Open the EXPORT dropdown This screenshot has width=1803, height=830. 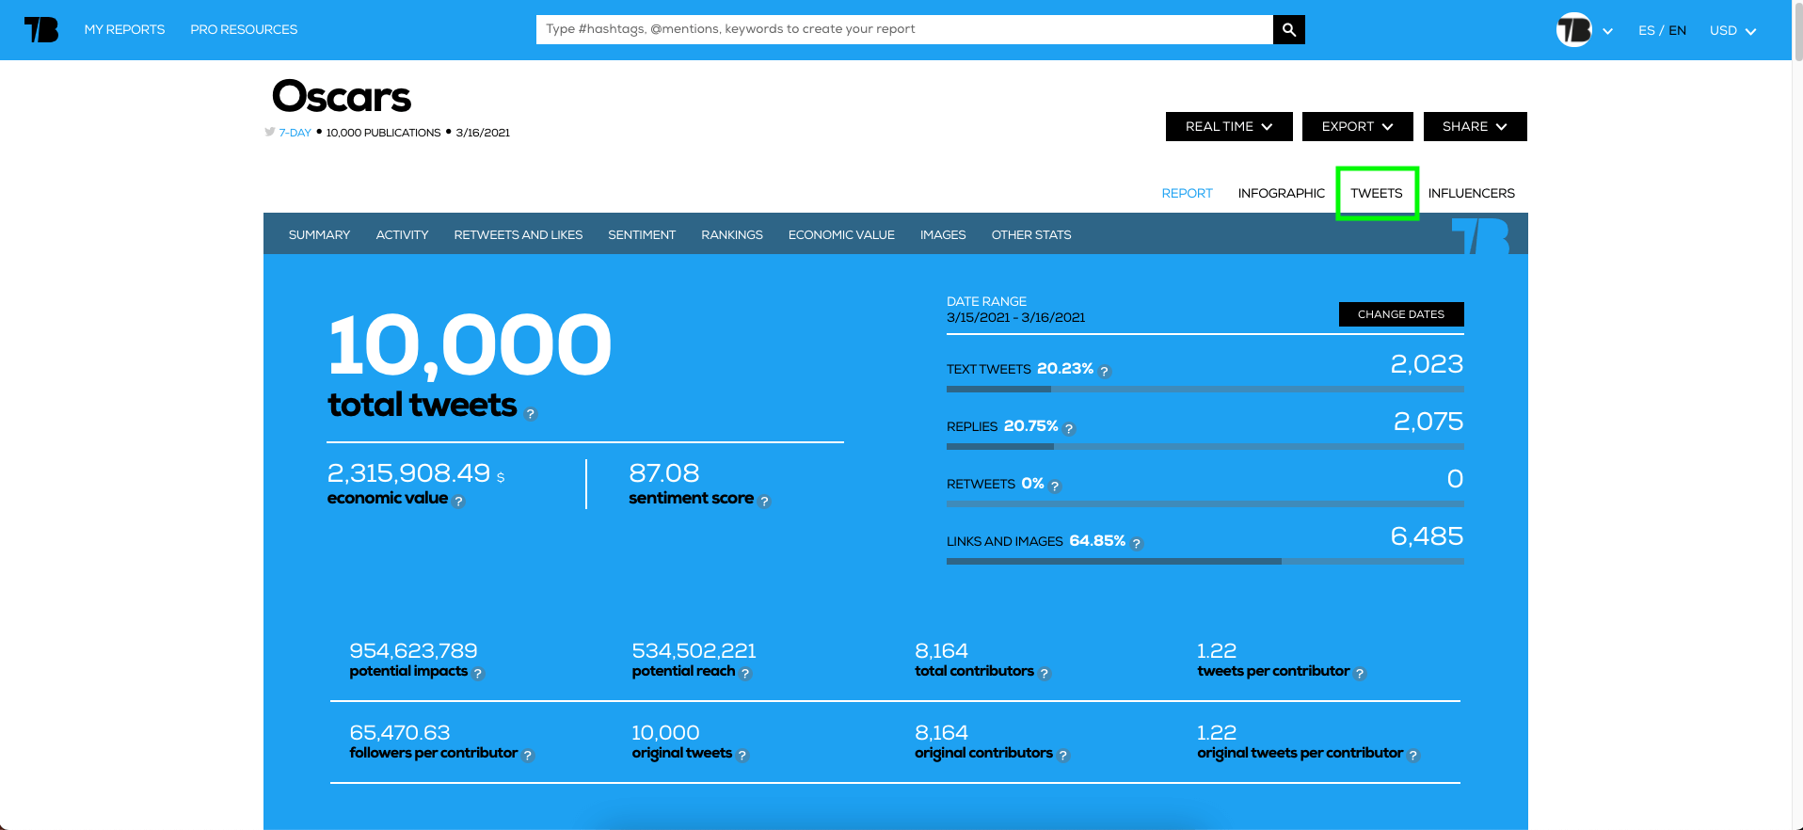click(x=1357, y=126)
